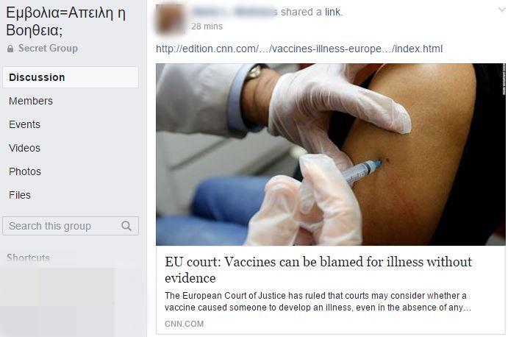Image resolution: width=508 pixels, height=337 pixels.
Task: Open the Files section
Action: pyautogui.click(x=20, y=195)
